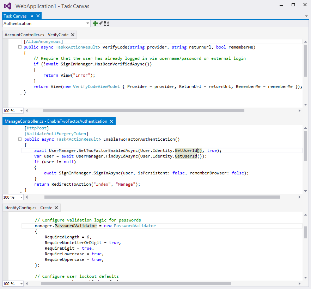Click the tile layout icon in the toolbar
This screenshot has height=289, width=311.
pyautogui.click(x=105, y=23)
